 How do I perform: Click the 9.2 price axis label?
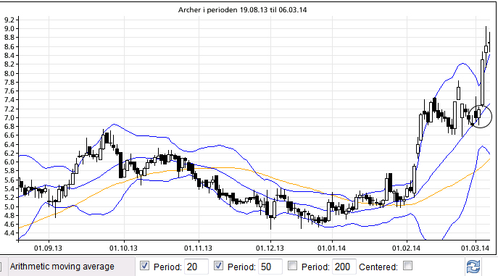(9, 20)
